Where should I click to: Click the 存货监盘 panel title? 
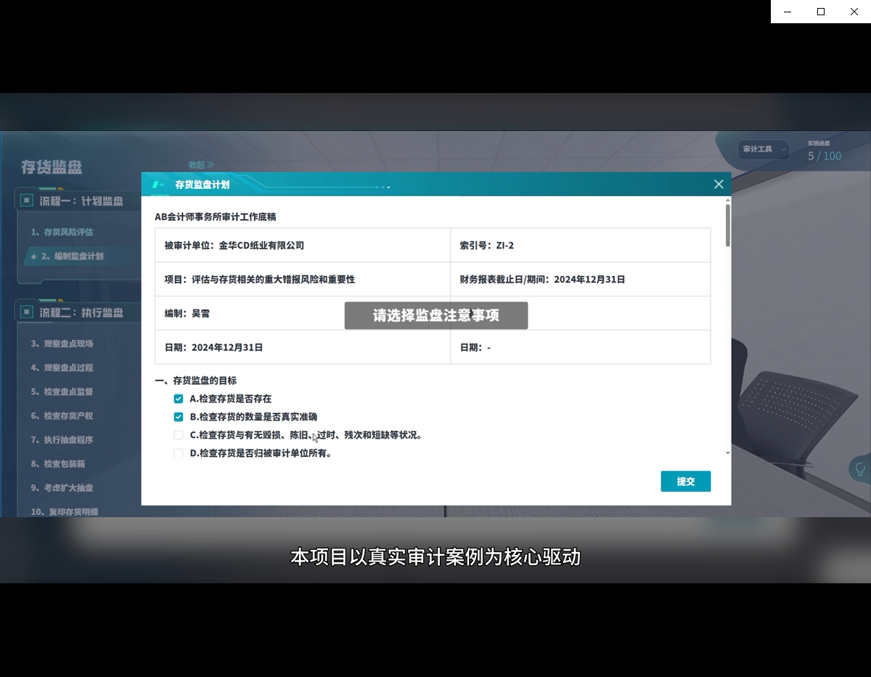tap(52, 167)
